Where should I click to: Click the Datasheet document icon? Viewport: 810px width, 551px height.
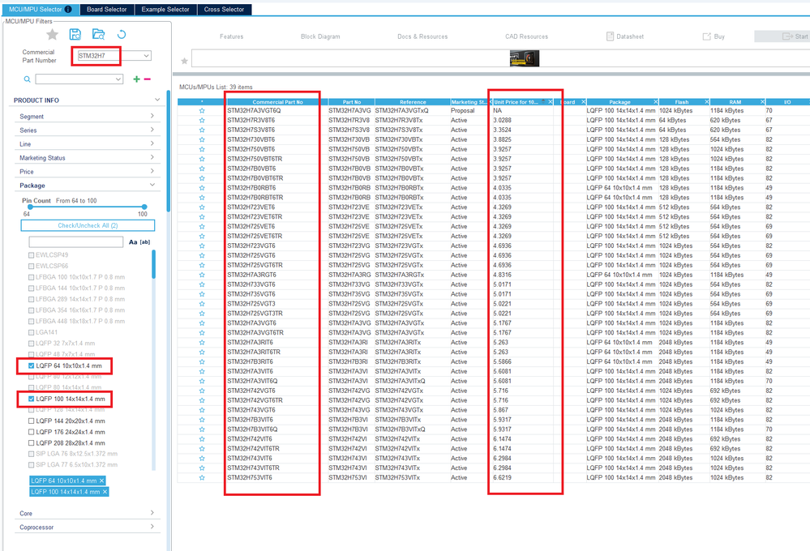click(610, 36)
